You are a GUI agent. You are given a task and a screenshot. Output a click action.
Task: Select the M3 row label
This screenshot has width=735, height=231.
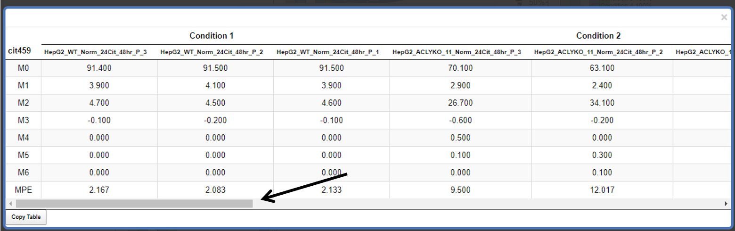click(24, 120)
